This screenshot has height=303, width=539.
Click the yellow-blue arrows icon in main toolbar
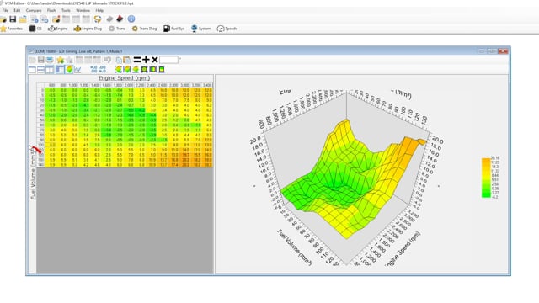[98, 19]
